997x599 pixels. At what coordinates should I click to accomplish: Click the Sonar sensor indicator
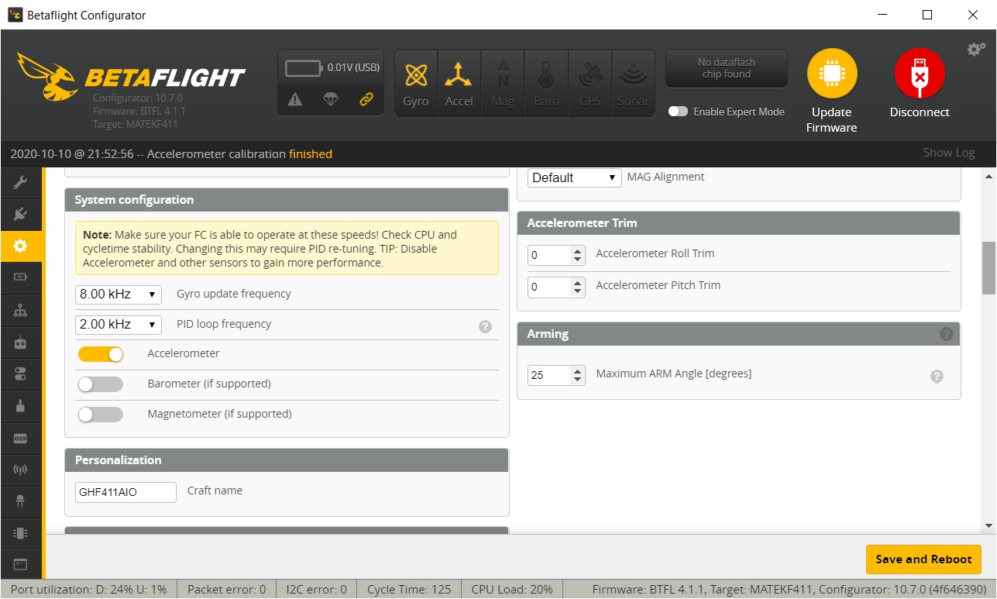(x=633, y=83)
